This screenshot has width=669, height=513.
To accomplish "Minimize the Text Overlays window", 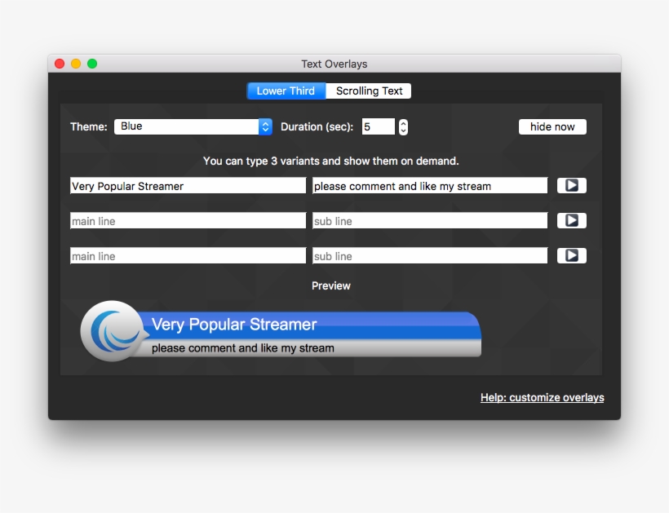I will (76, 64).
